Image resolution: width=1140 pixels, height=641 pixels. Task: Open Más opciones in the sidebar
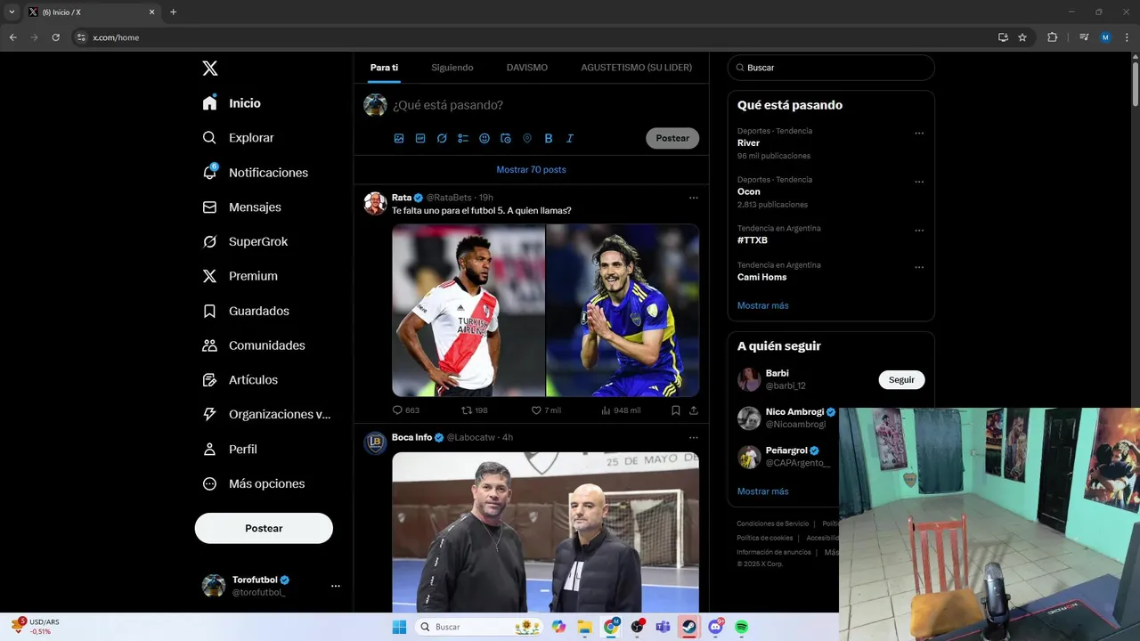click(x=253, y=483)
